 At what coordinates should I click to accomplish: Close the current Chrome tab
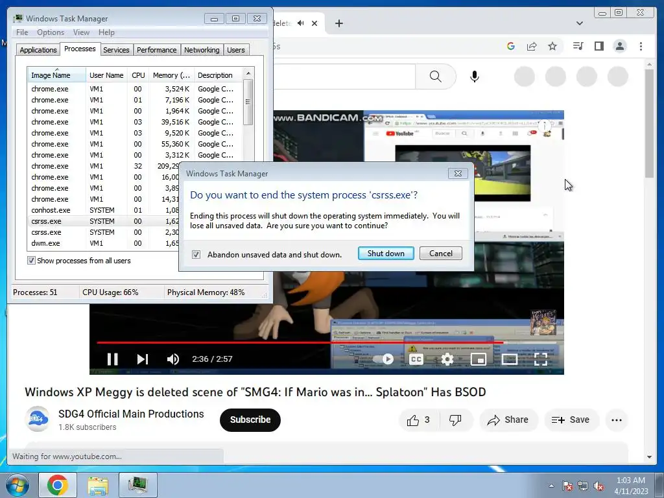click(314, 23)
